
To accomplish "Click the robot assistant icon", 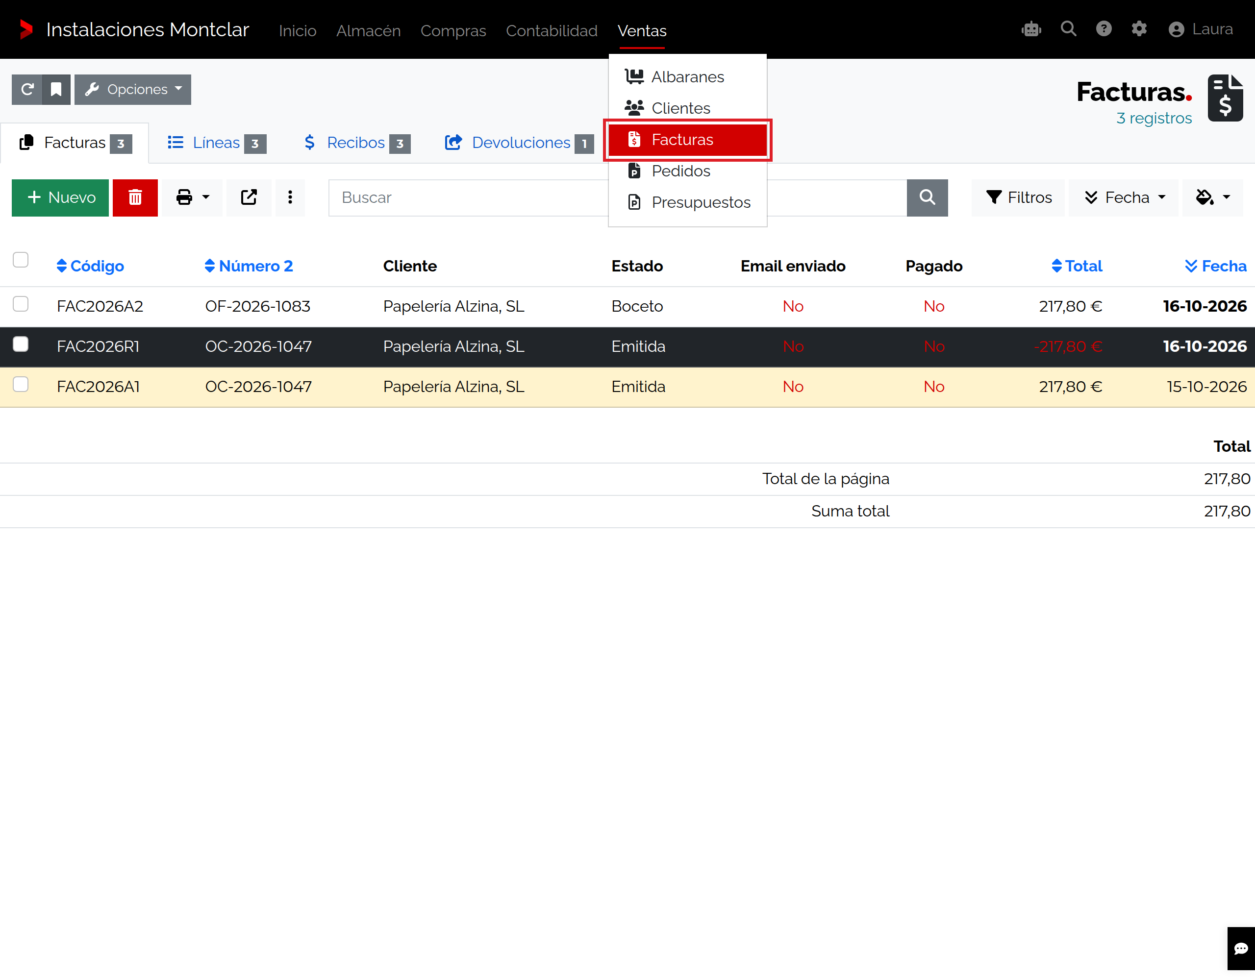I will pyautogui.click(x=1031, y=29).
